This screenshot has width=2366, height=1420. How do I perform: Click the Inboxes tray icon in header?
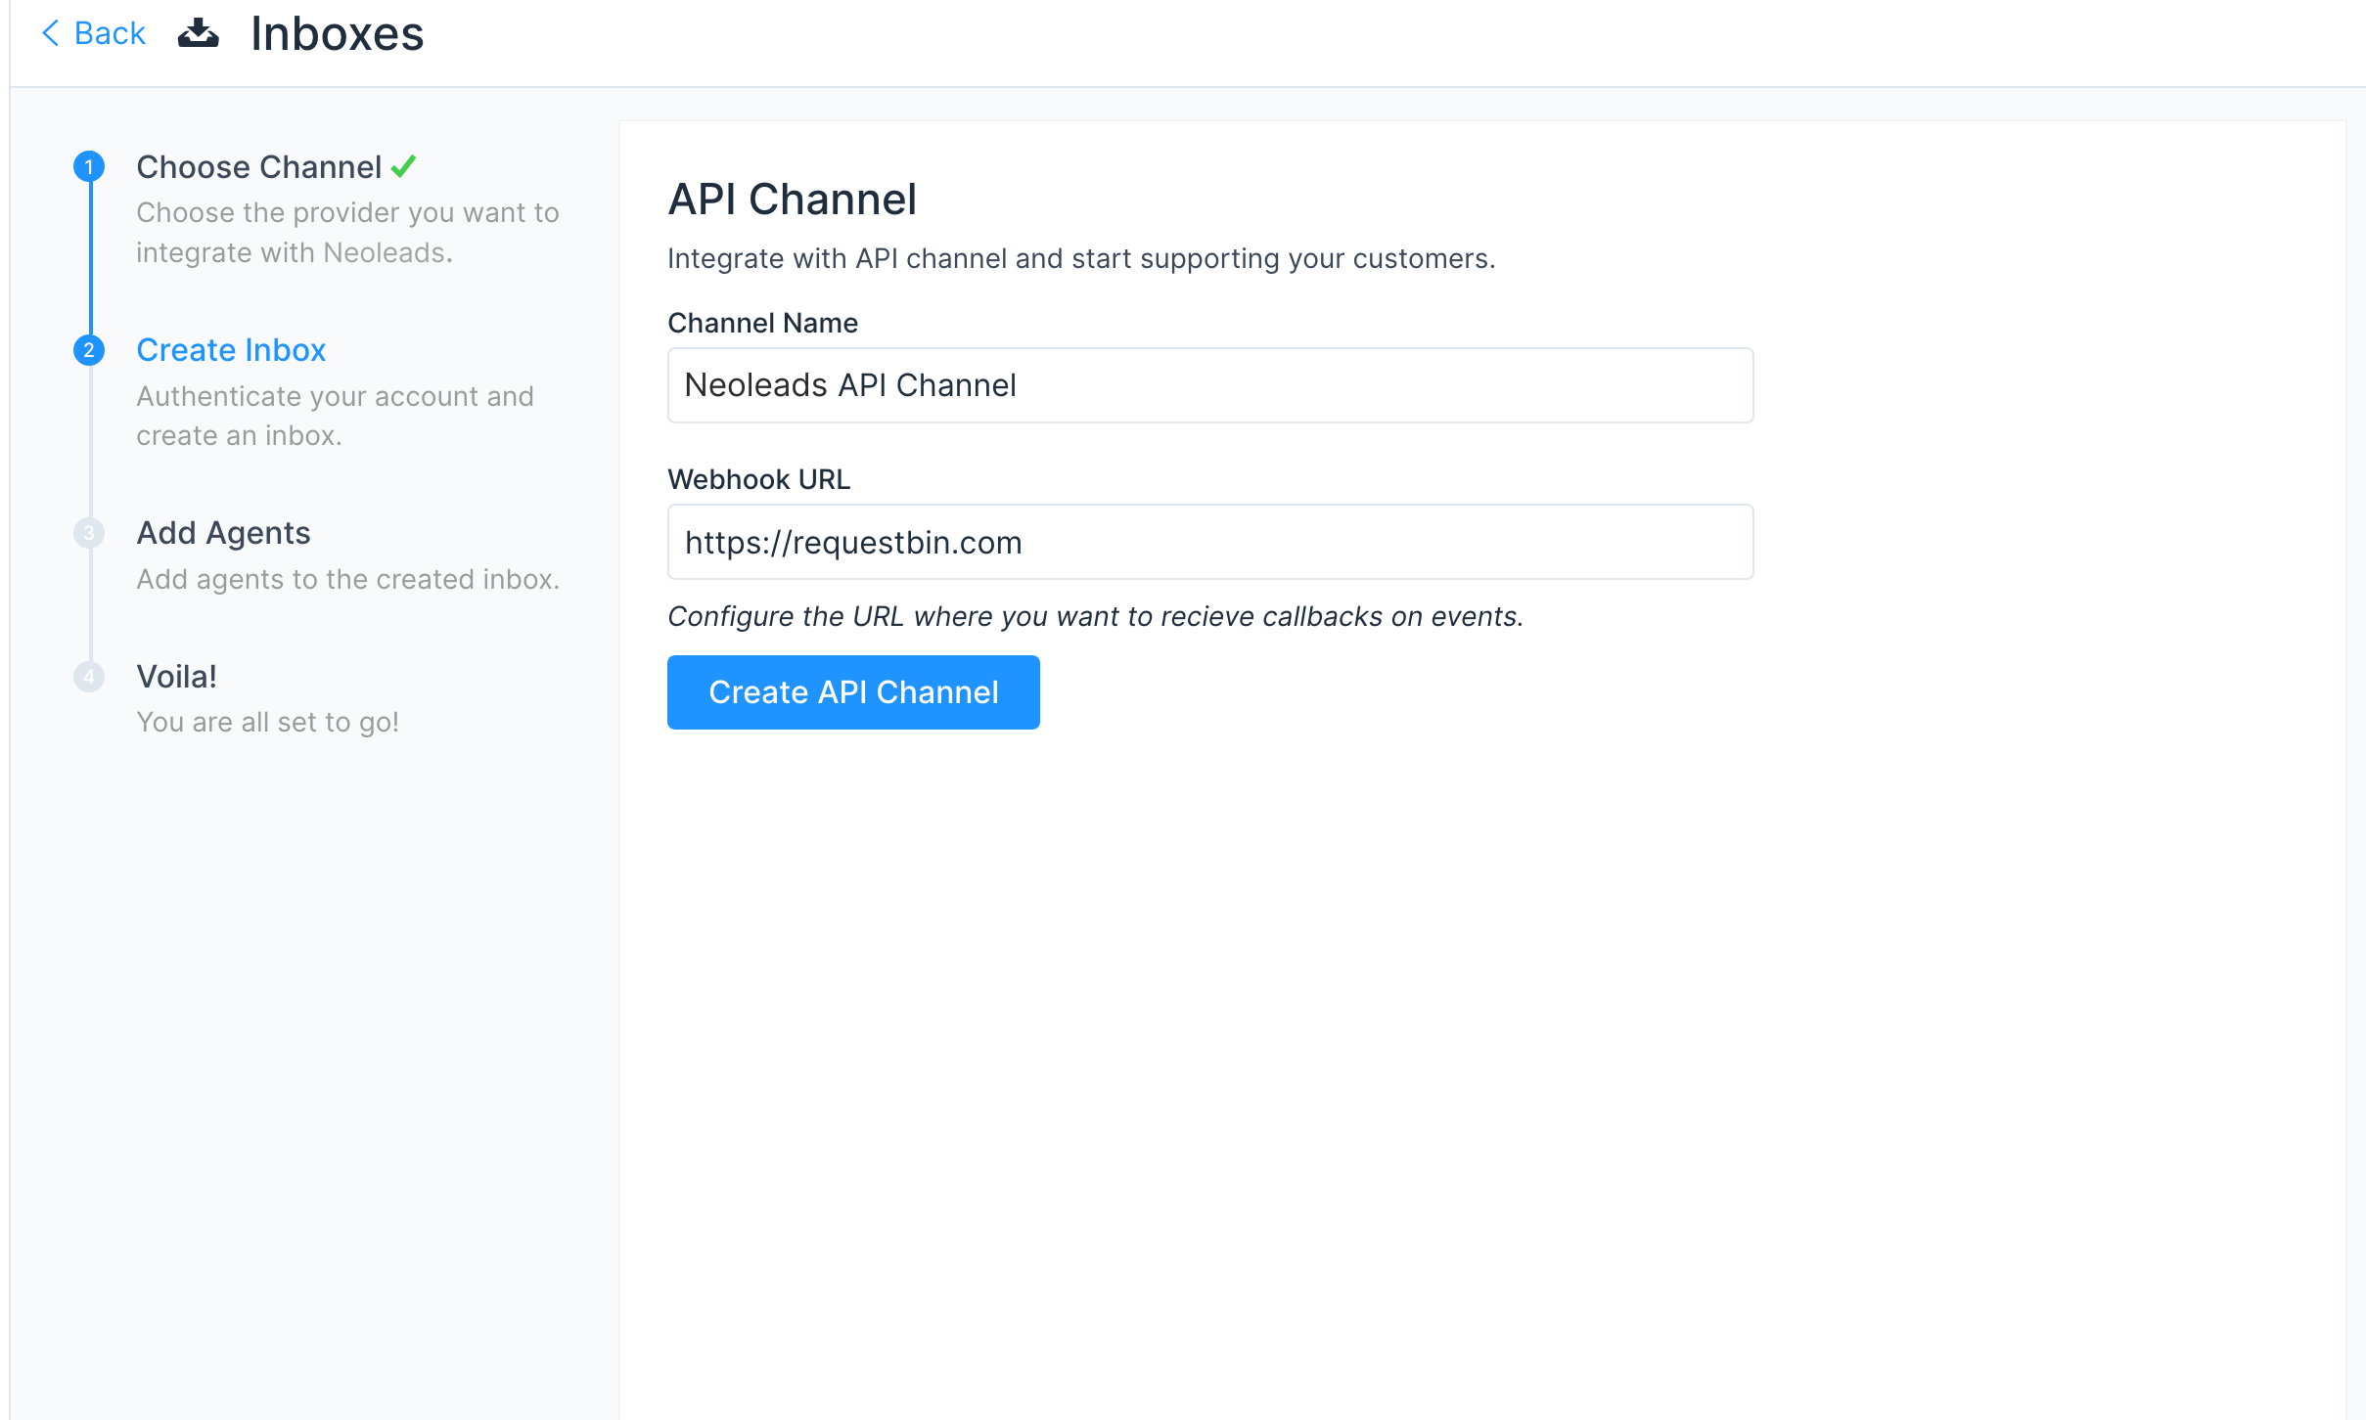point(198,33)
